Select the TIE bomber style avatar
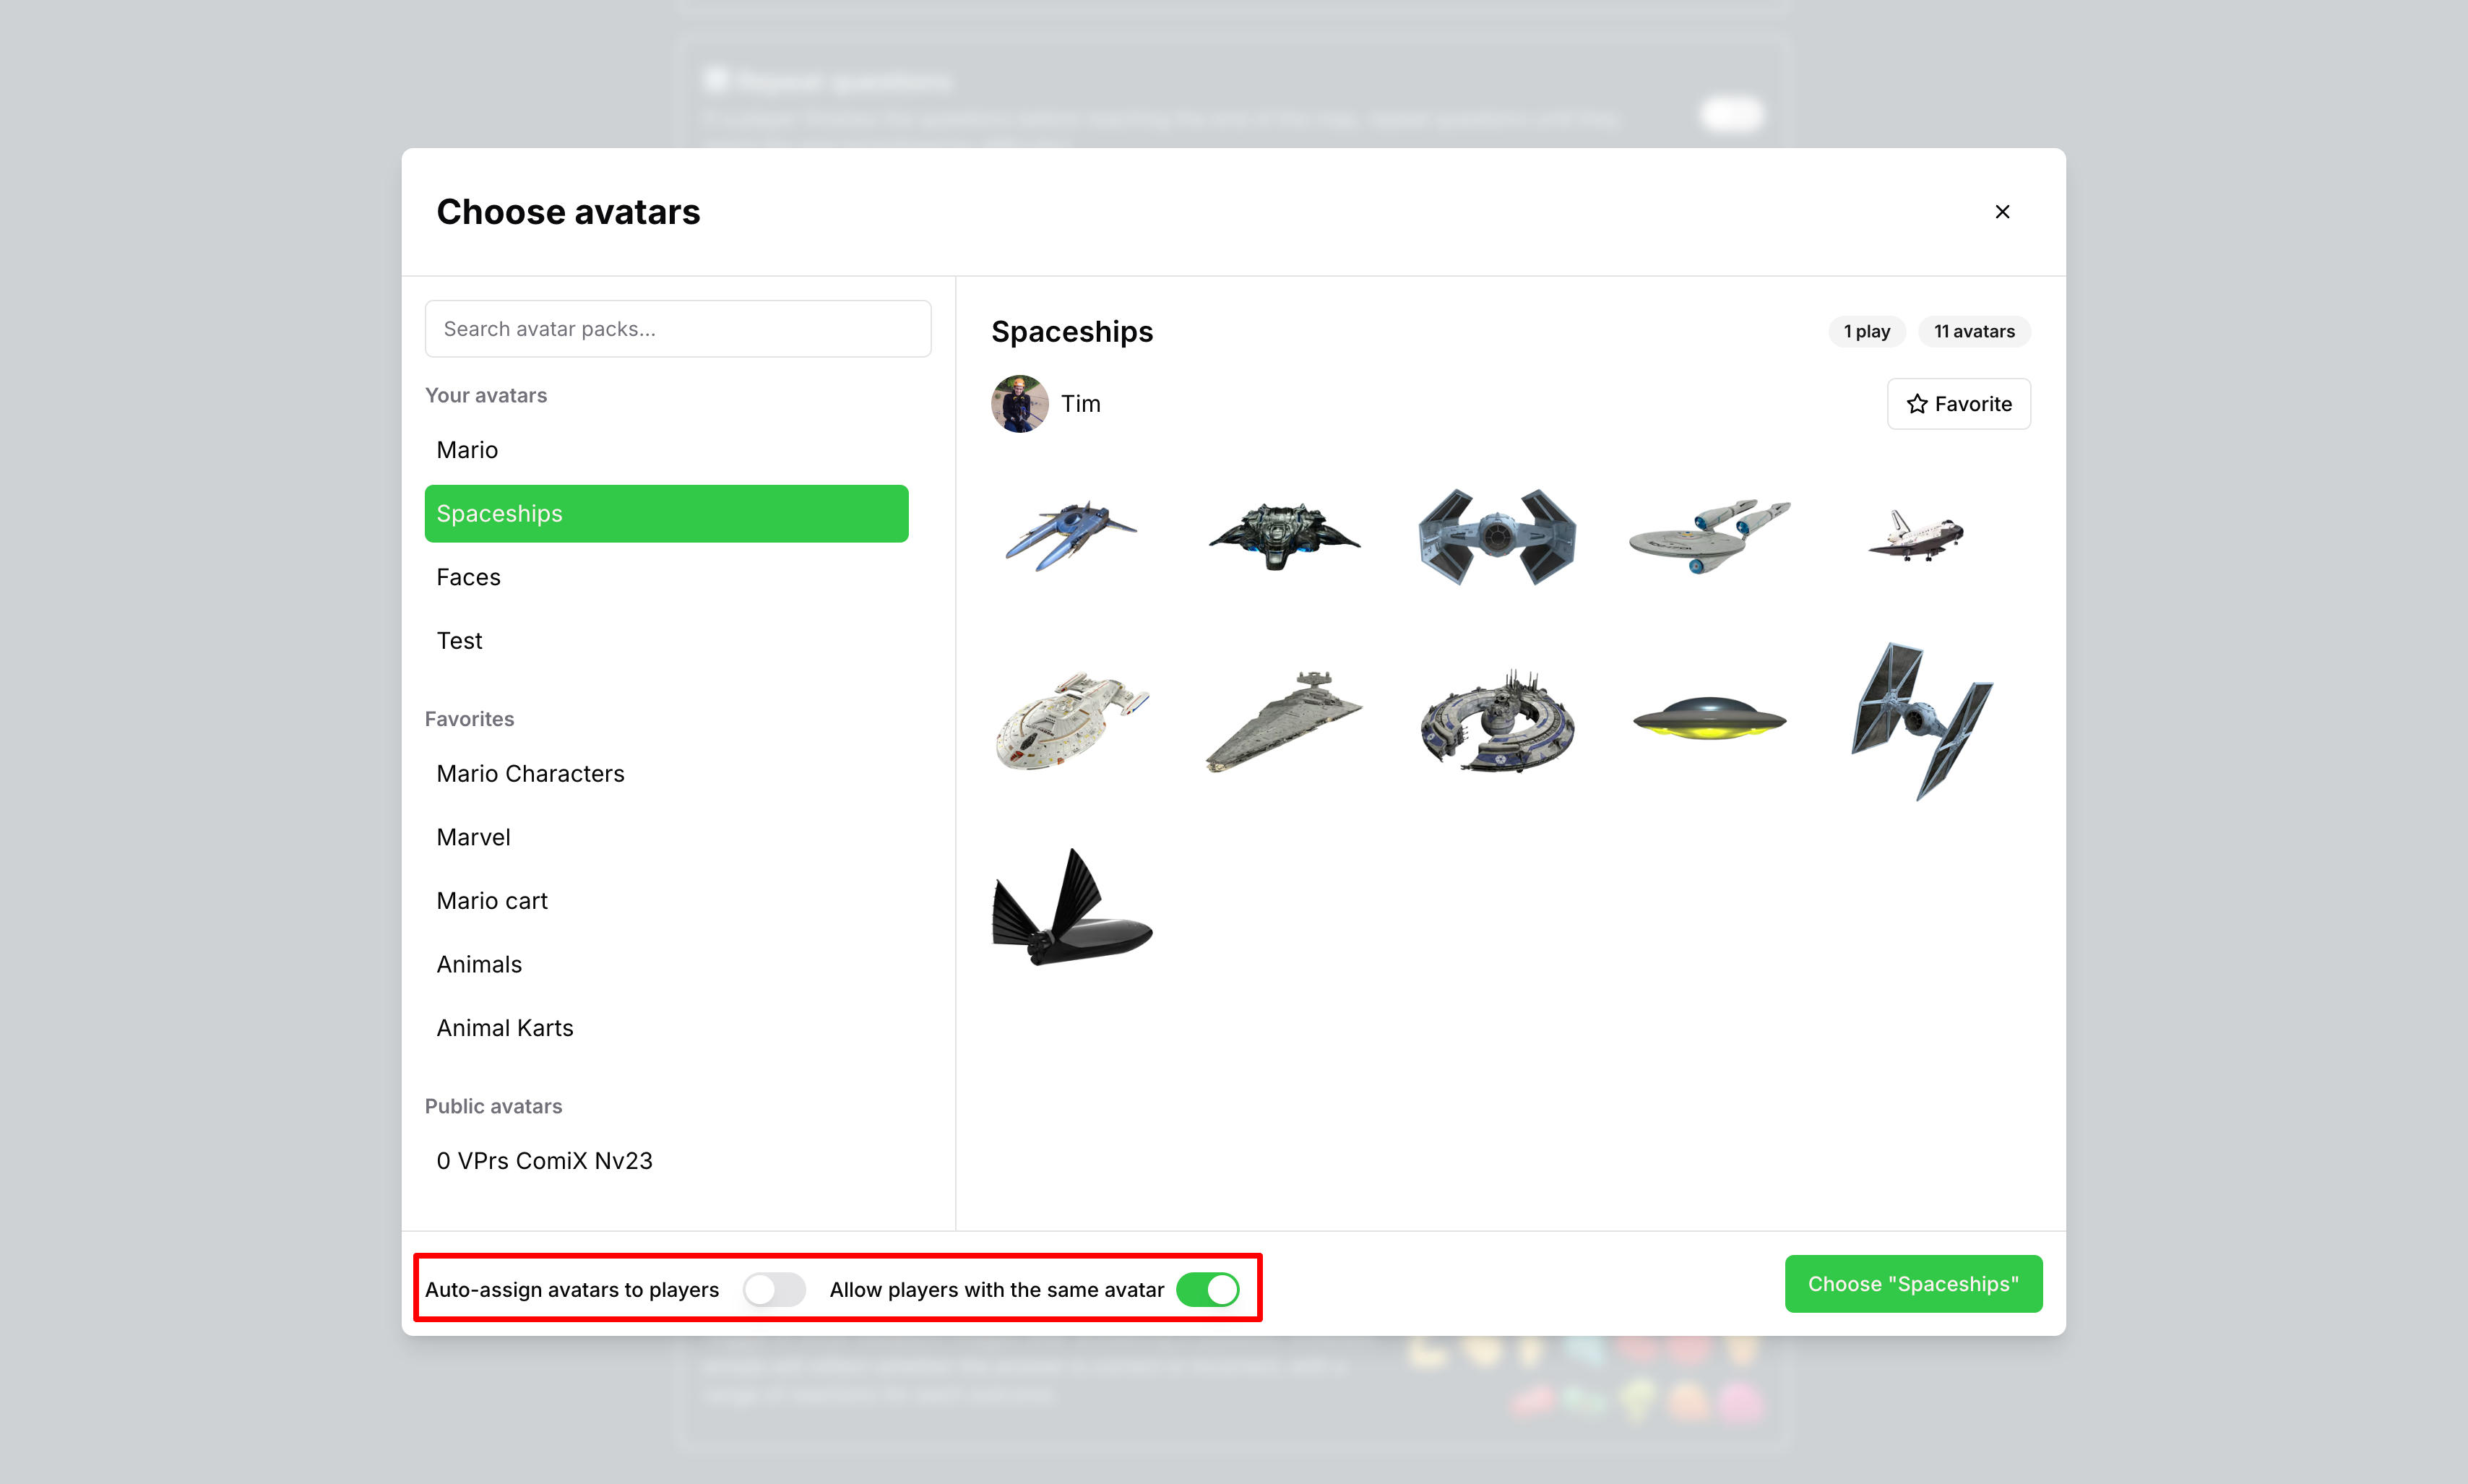This screenshot has width=2468, height=1484. [x=1497, y=537]
